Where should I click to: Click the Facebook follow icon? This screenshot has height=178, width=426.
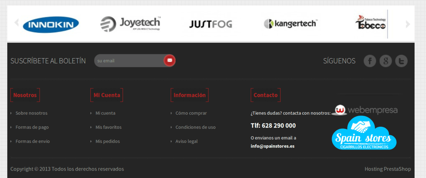[370, 61]
